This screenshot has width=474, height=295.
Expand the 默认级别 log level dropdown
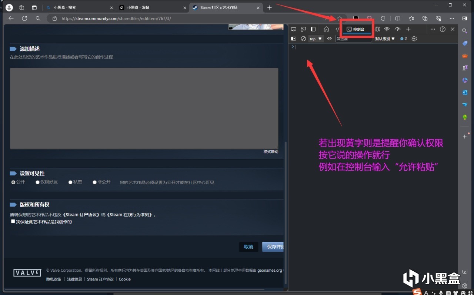pos(385,39)
